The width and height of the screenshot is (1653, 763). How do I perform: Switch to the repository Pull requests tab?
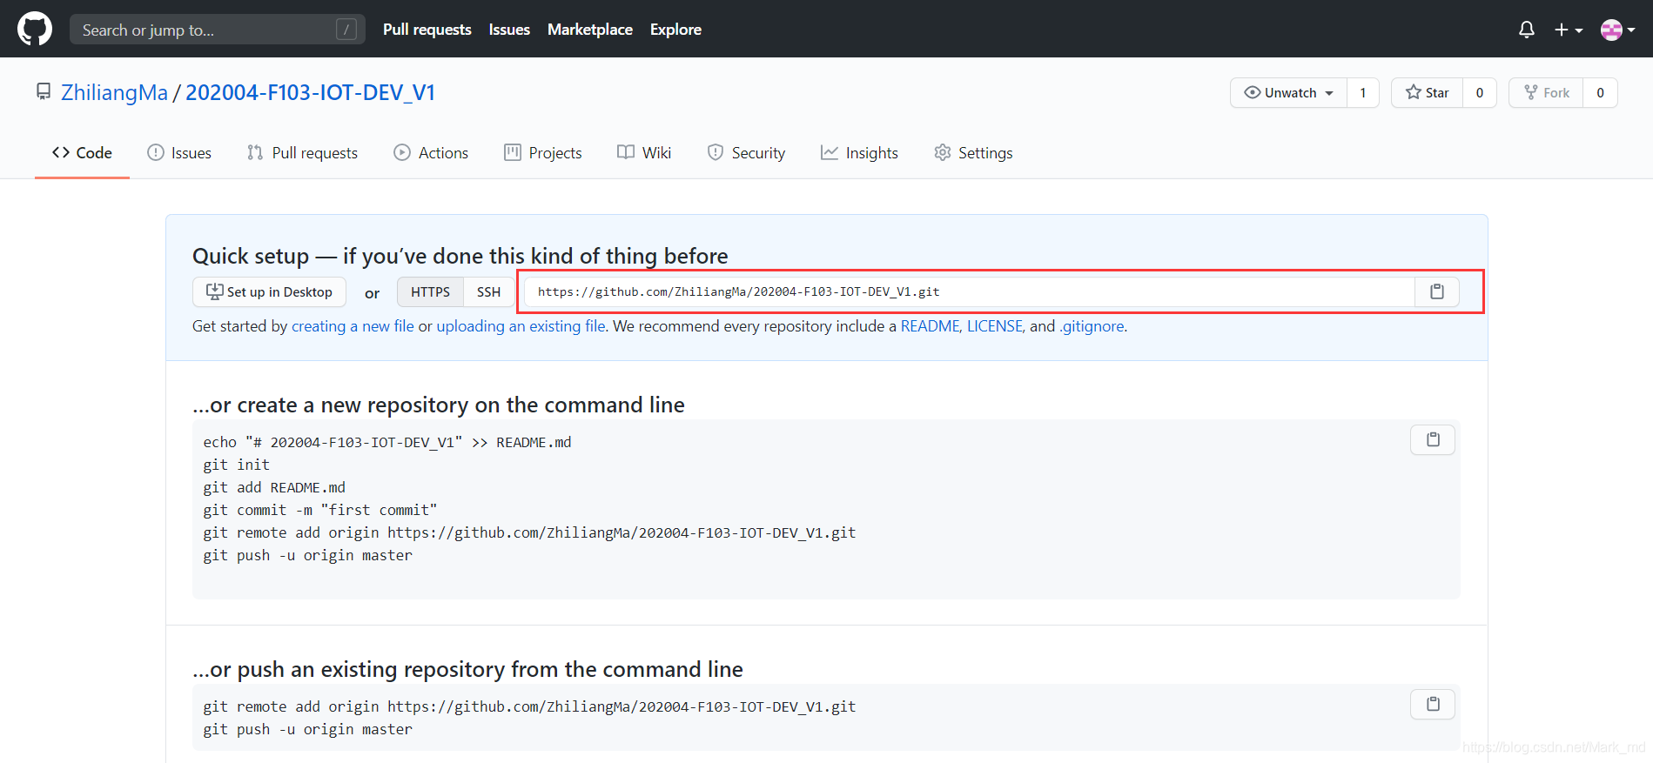[x=302, y=152]
